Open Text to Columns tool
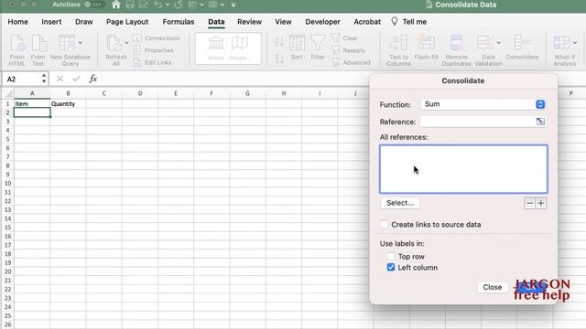This screenshot has height=329, width=586. (398, 50)
